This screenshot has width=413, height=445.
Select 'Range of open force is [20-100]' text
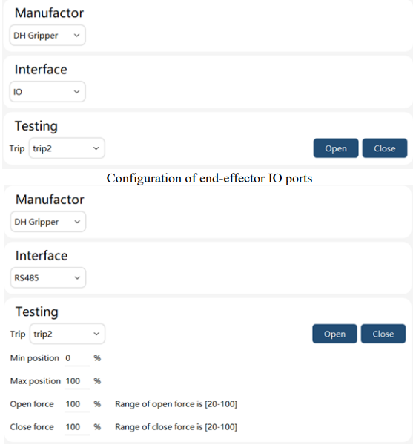click(x=176, y=404)
